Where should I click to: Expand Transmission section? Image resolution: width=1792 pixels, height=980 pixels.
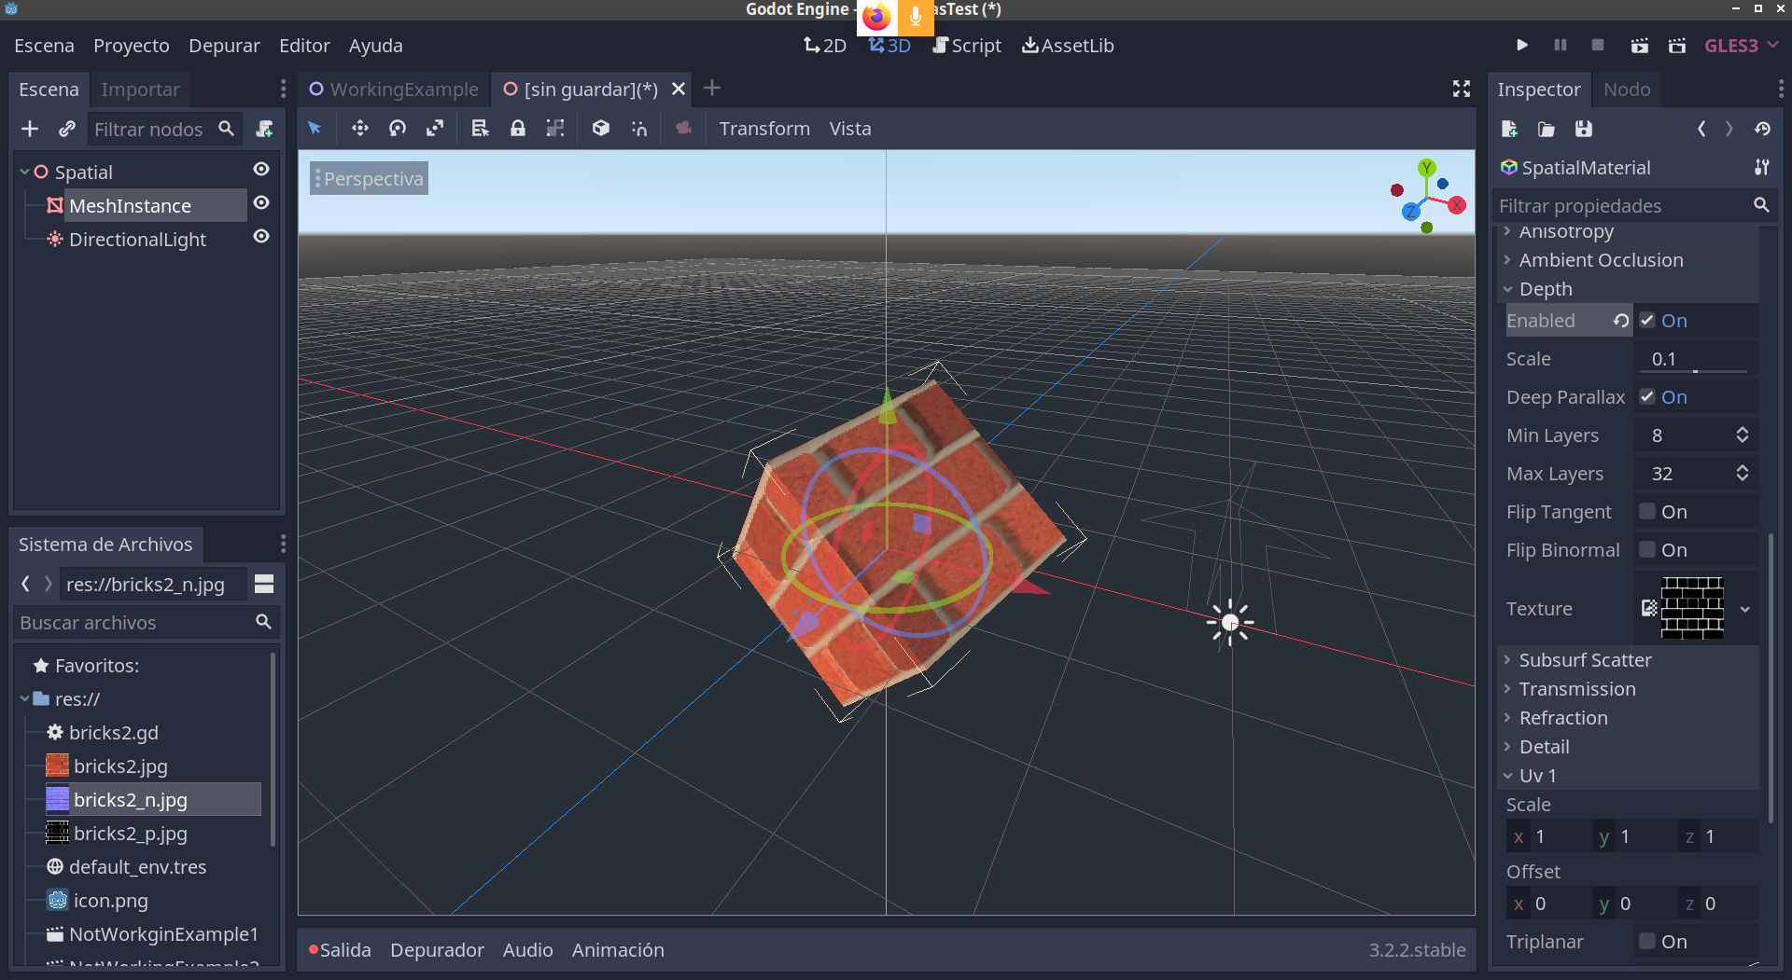1628,689
